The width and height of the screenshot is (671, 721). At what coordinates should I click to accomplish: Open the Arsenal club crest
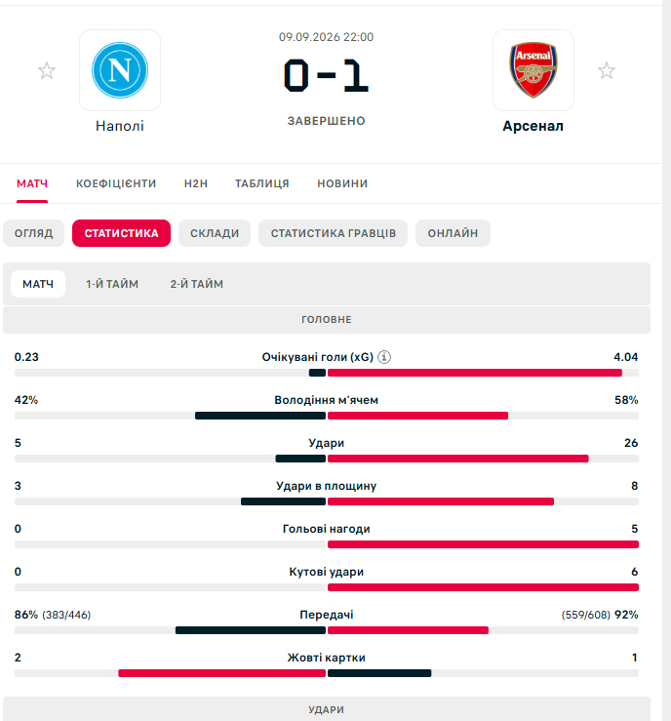(533, 70)
